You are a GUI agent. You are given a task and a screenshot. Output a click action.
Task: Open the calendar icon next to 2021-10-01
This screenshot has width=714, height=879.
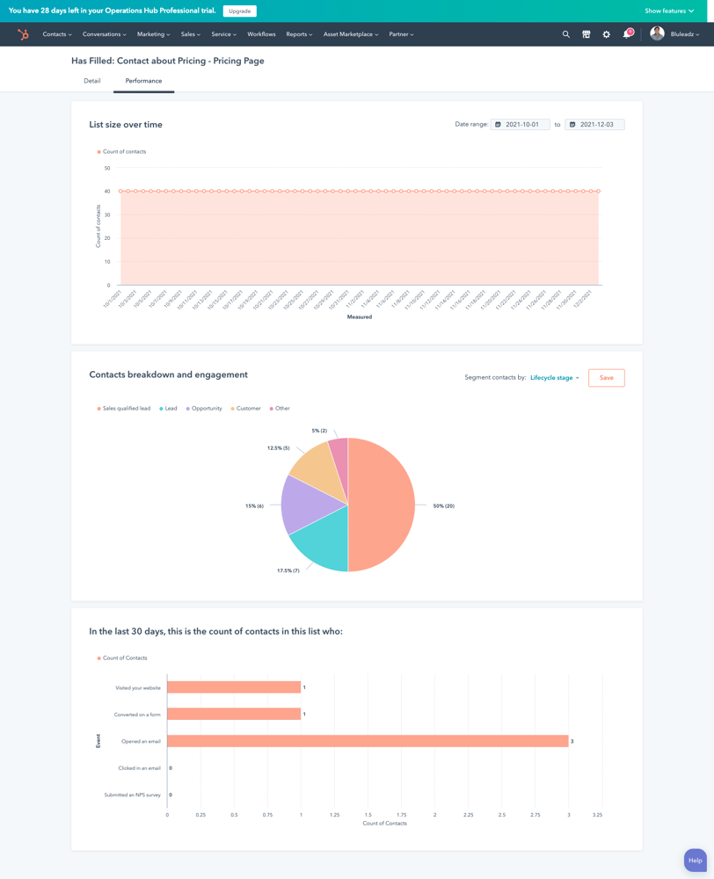(x=499, y=124)
